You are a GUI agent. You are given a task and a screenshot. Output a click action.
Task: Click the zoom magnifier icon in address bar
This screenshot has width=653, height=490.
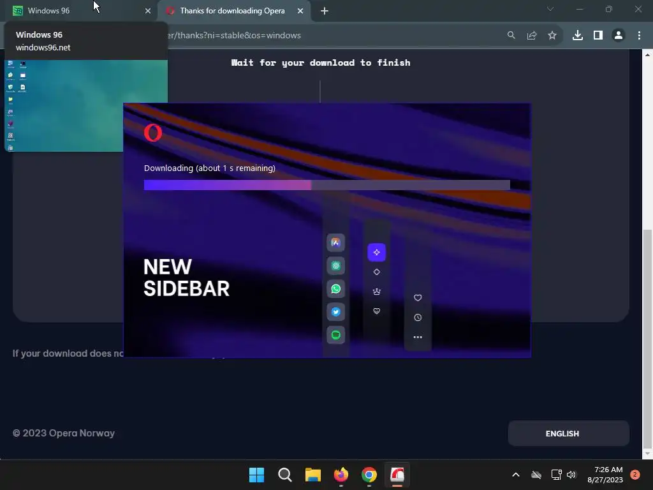pyautogui.click(x=511, y=36)
